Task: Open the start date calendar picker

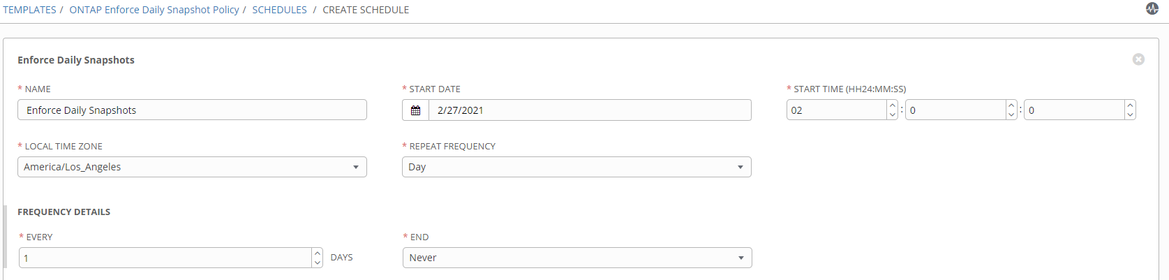Action: point(415,110)
